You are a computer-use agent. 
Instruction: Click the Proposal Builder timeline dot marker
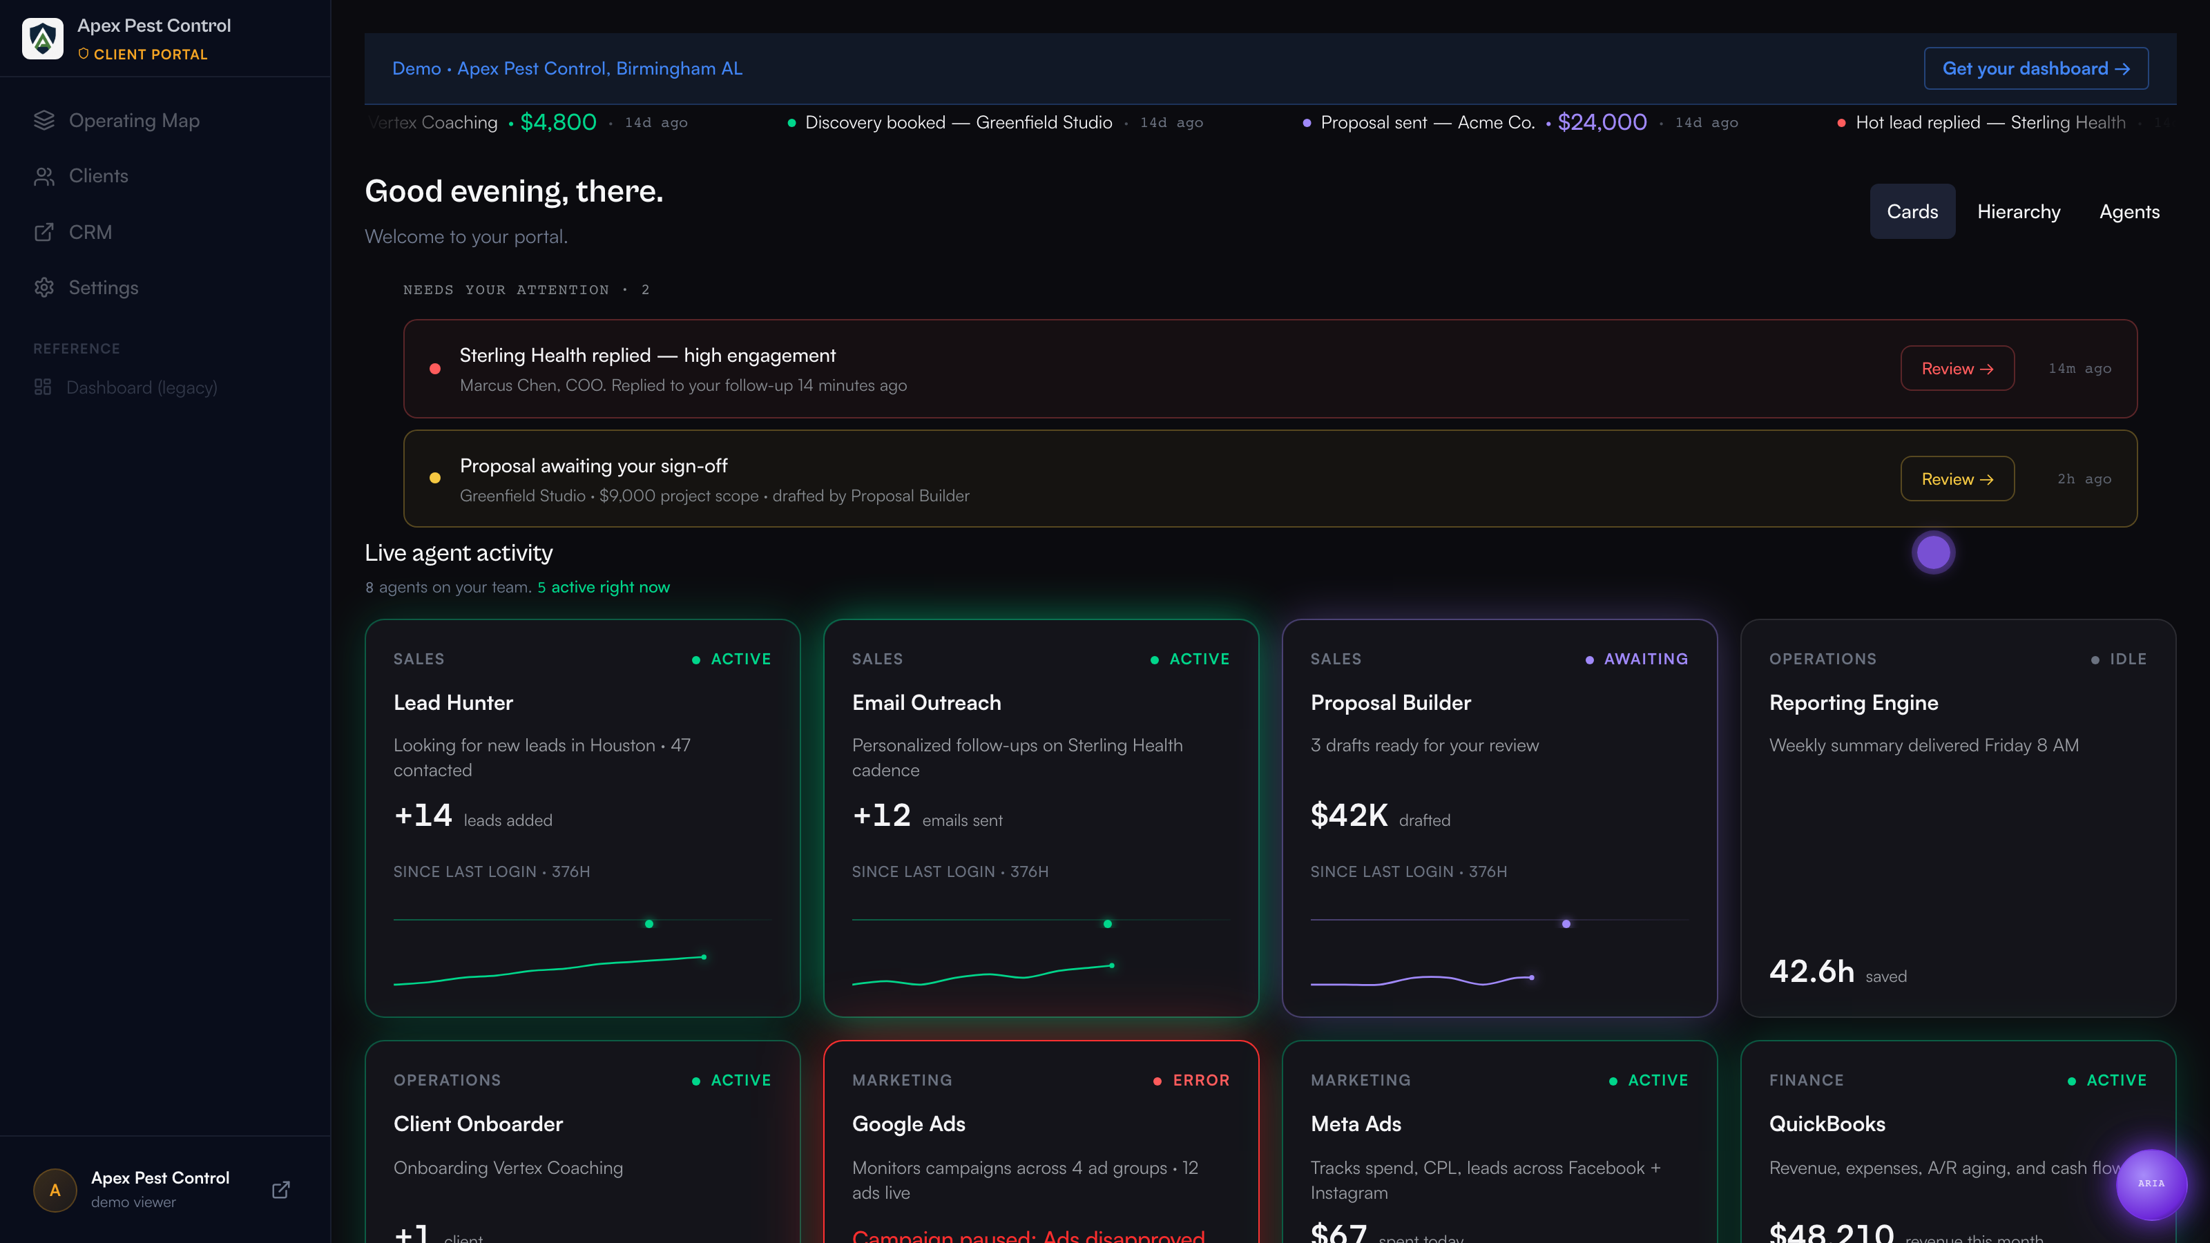pos(1566,924)
